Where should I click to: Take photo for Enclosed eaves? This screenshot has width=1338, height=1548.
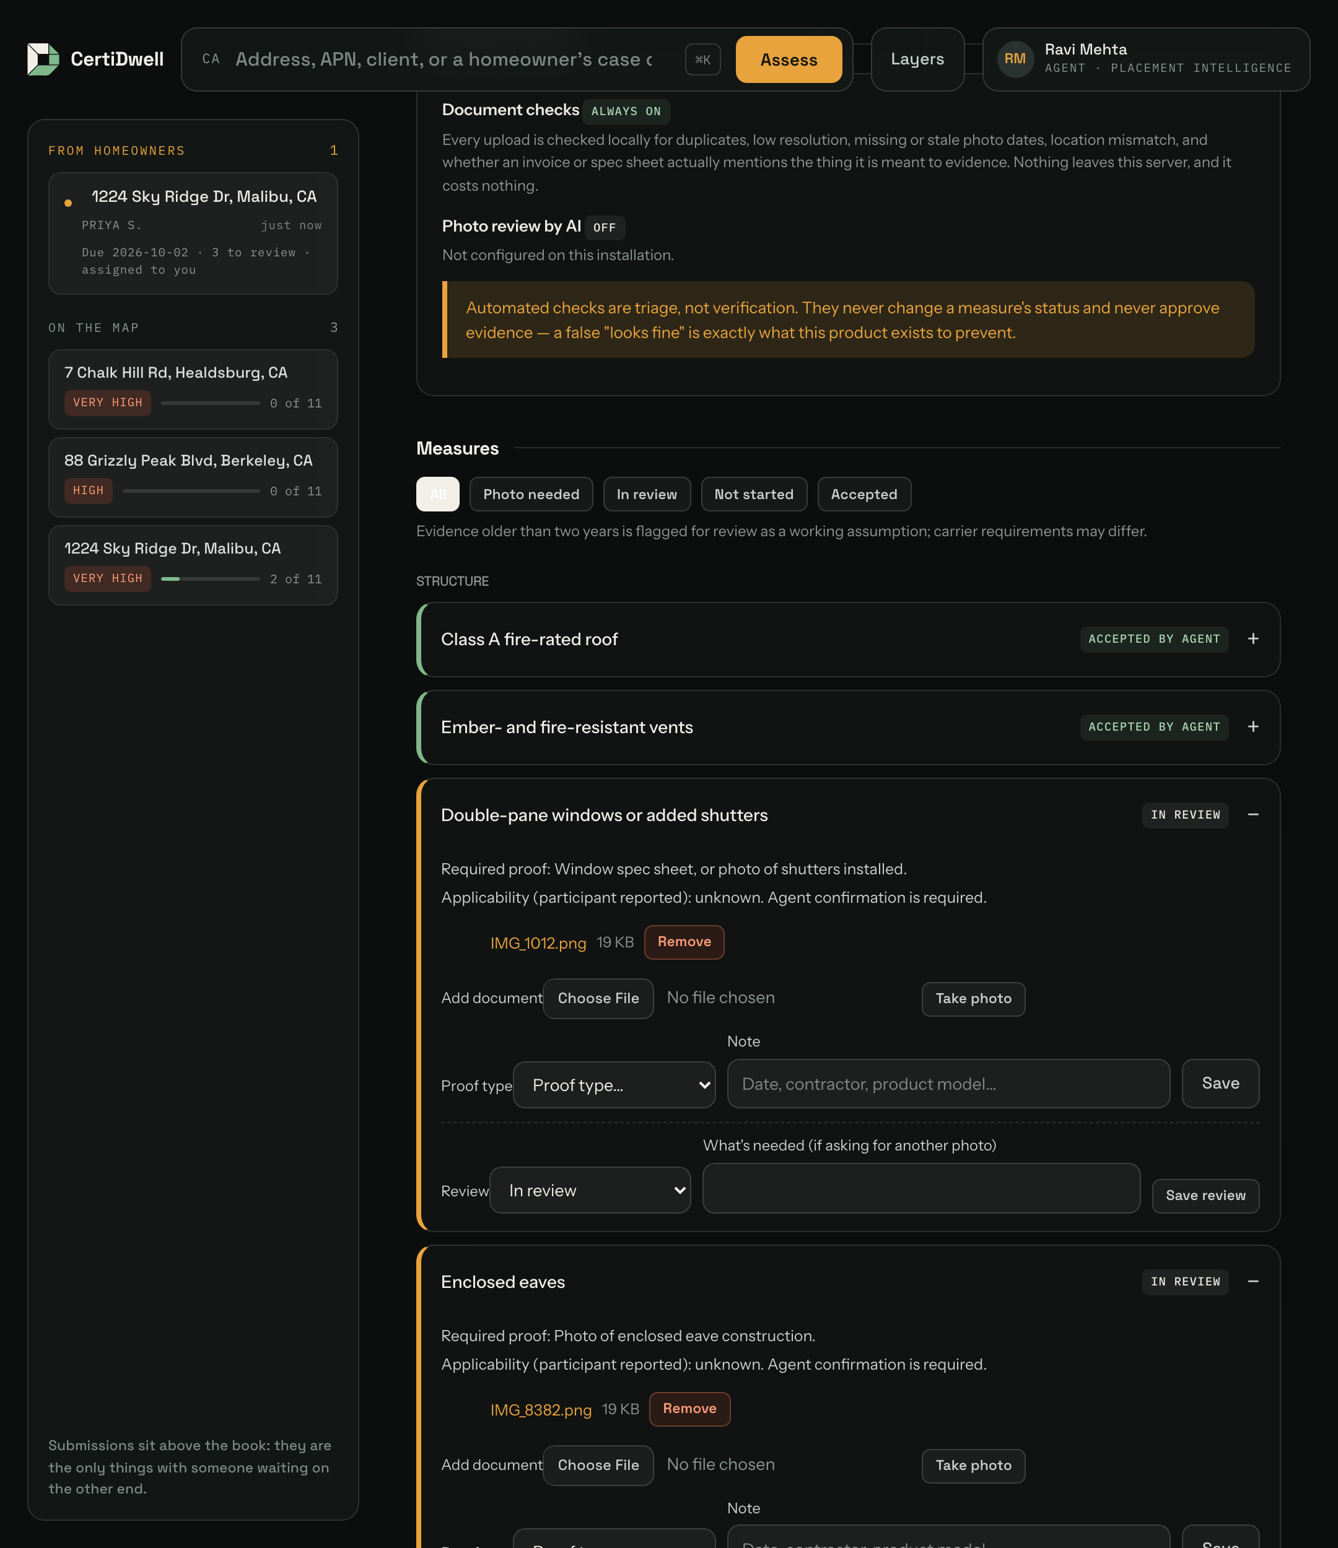[x=973, y=1466]
